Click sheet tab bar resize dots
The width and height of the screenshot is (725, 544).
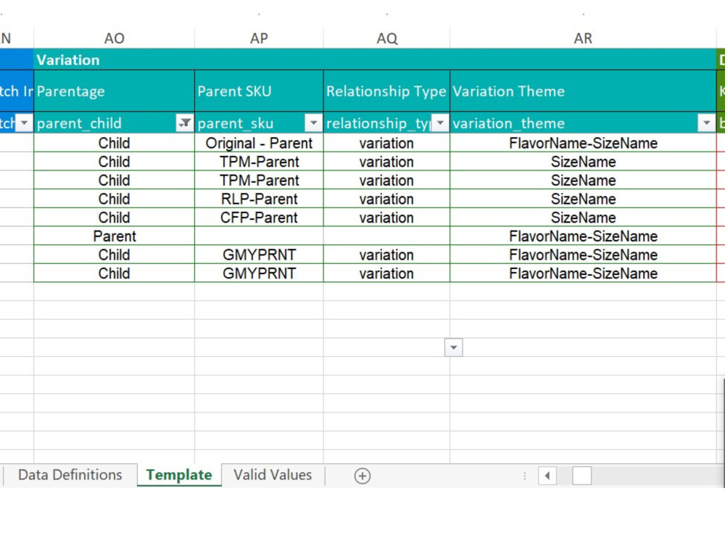pyautogui.click(x=524, y=476)
